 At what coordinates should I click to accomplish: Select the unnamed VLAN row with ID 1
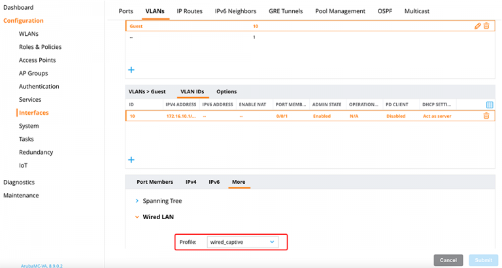coord(310,37)
